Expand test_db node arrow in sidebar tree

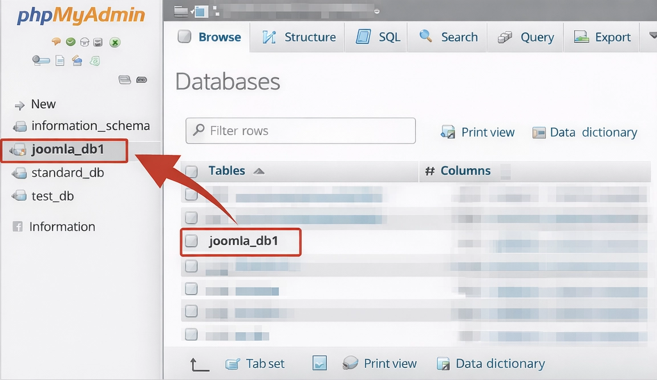(x=13, y=196)
